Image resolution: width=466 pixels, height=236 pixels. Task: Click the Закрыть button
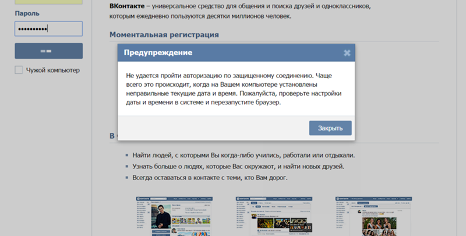click(x=330, y=128)
